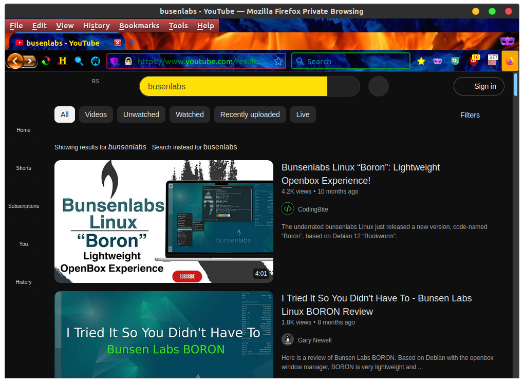524x383 pixels.
Task: Open I Tried It So You Didn't Have To title
Action: pyautogui.click(x=377, y=305)
